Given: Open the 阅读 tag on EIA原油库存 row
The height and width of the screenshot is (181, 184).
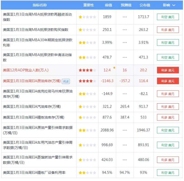Looking at the screenshot, I should click(66, 81).
